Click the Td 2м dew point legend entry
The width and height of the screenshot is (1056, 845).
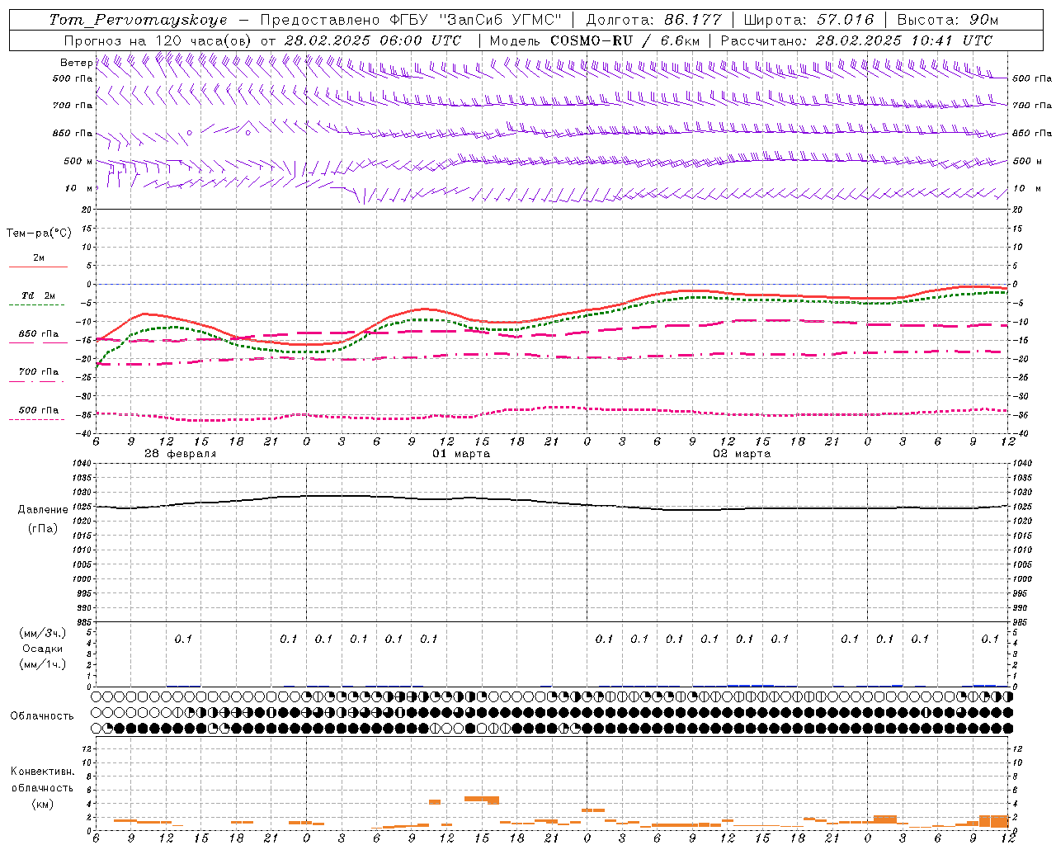tap(39, 295)
